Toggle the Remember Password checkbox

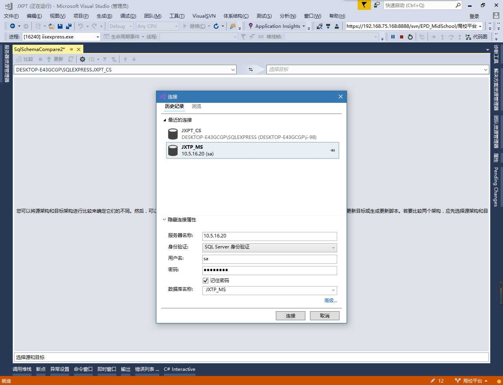click(206, 281)
